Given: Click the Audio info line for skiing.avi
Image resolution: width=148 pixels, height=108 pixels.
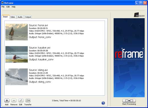Looking at the screenshot, I should (56, 78).
